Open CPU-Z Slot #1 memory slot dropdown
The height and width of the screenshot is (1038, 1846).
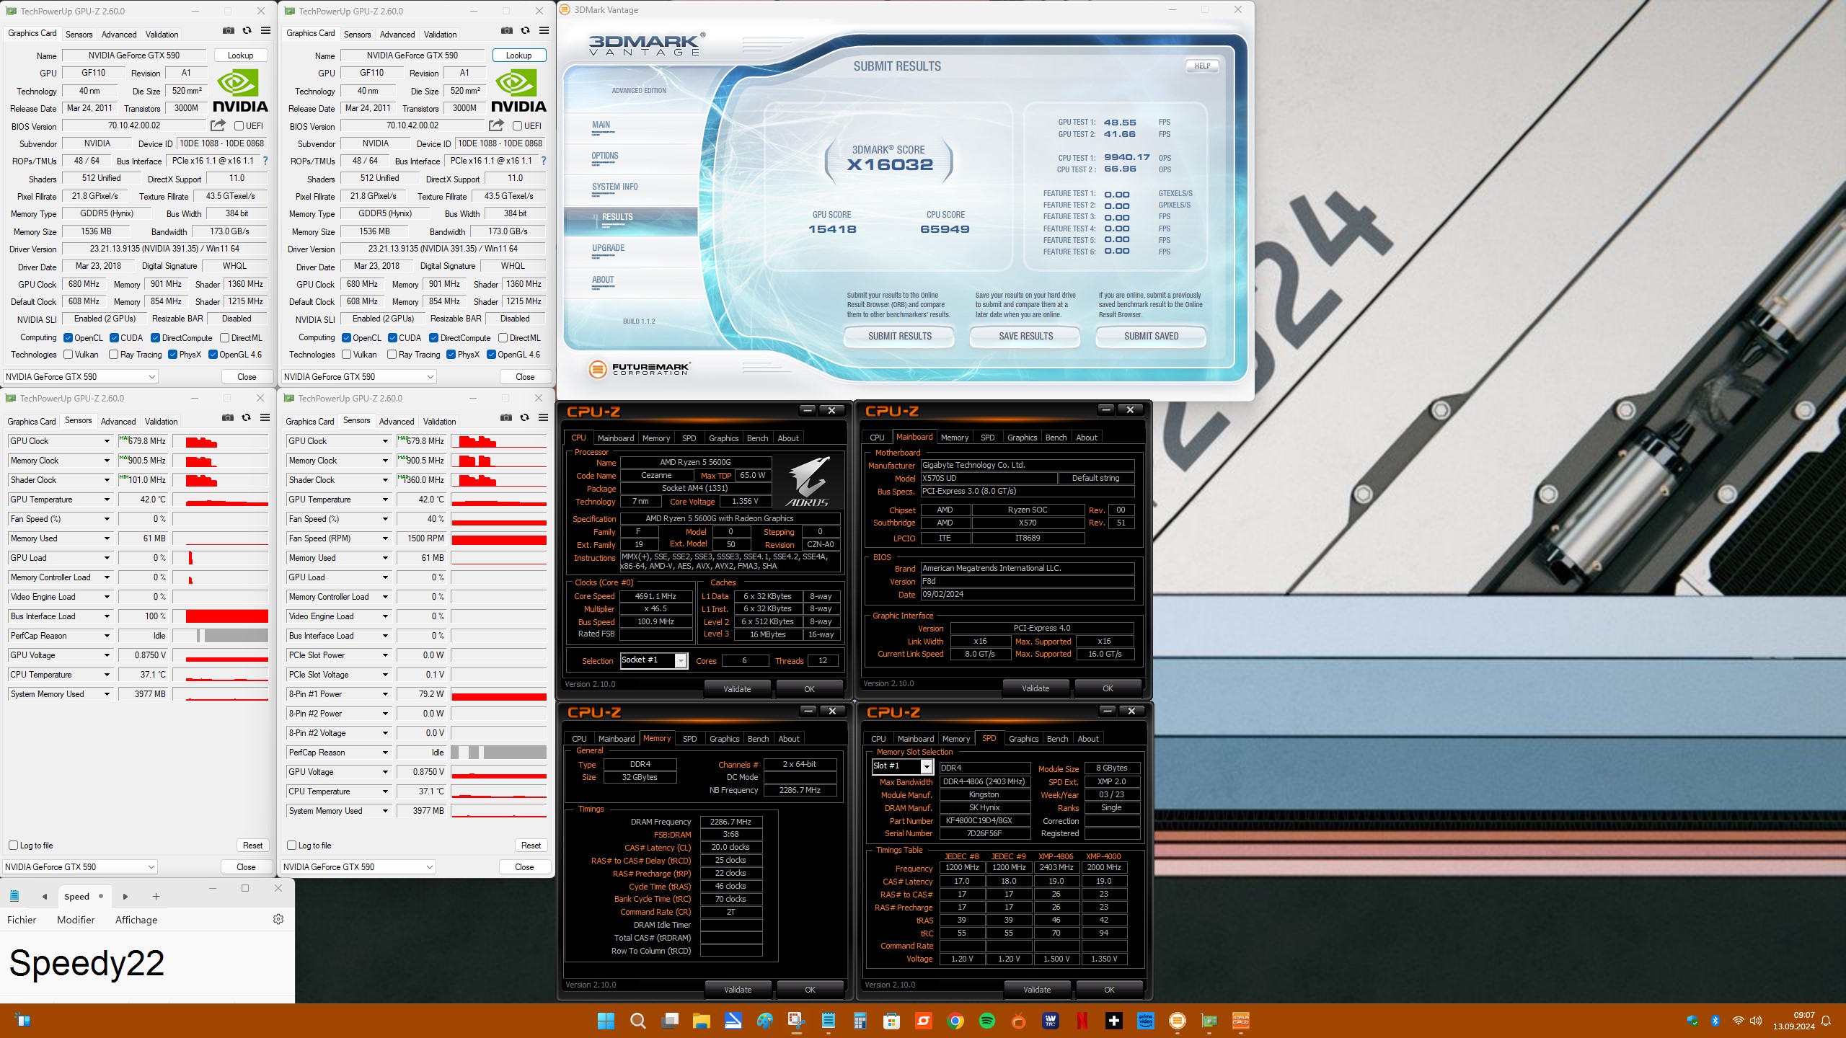927,766
